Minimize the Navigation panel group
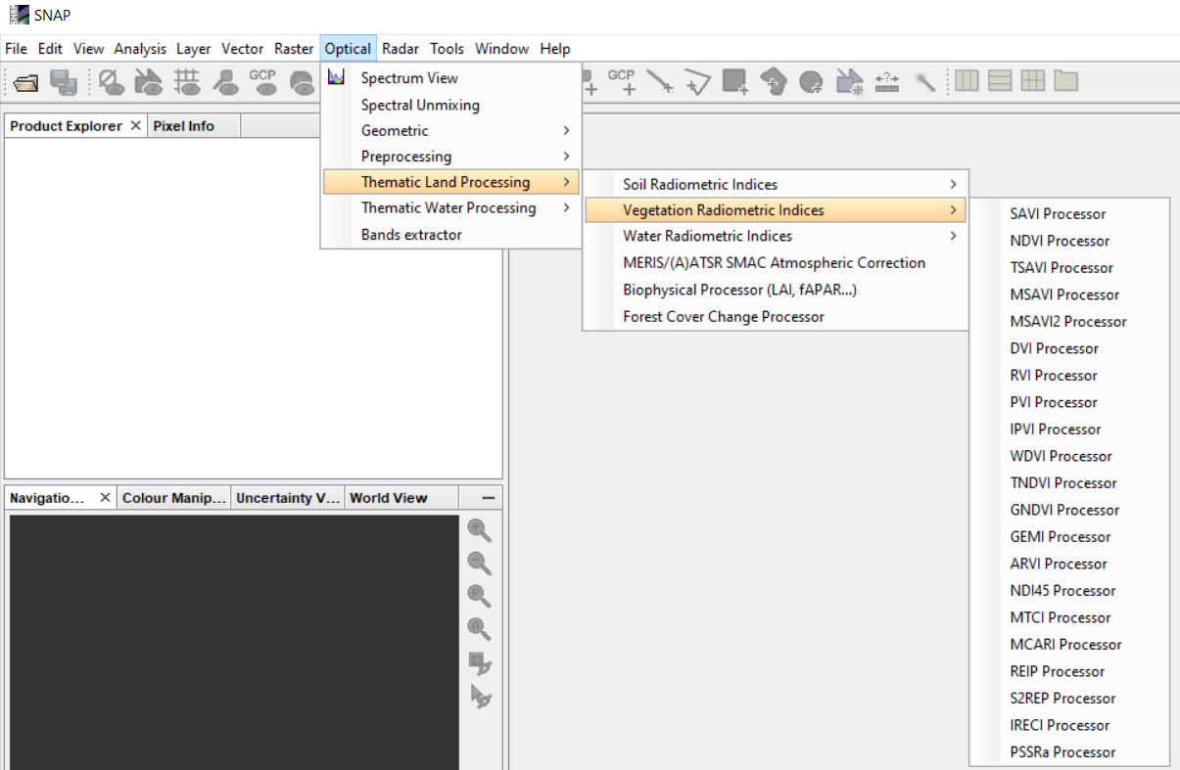This screenshot has height=770, width=1180. coord(488,498)
